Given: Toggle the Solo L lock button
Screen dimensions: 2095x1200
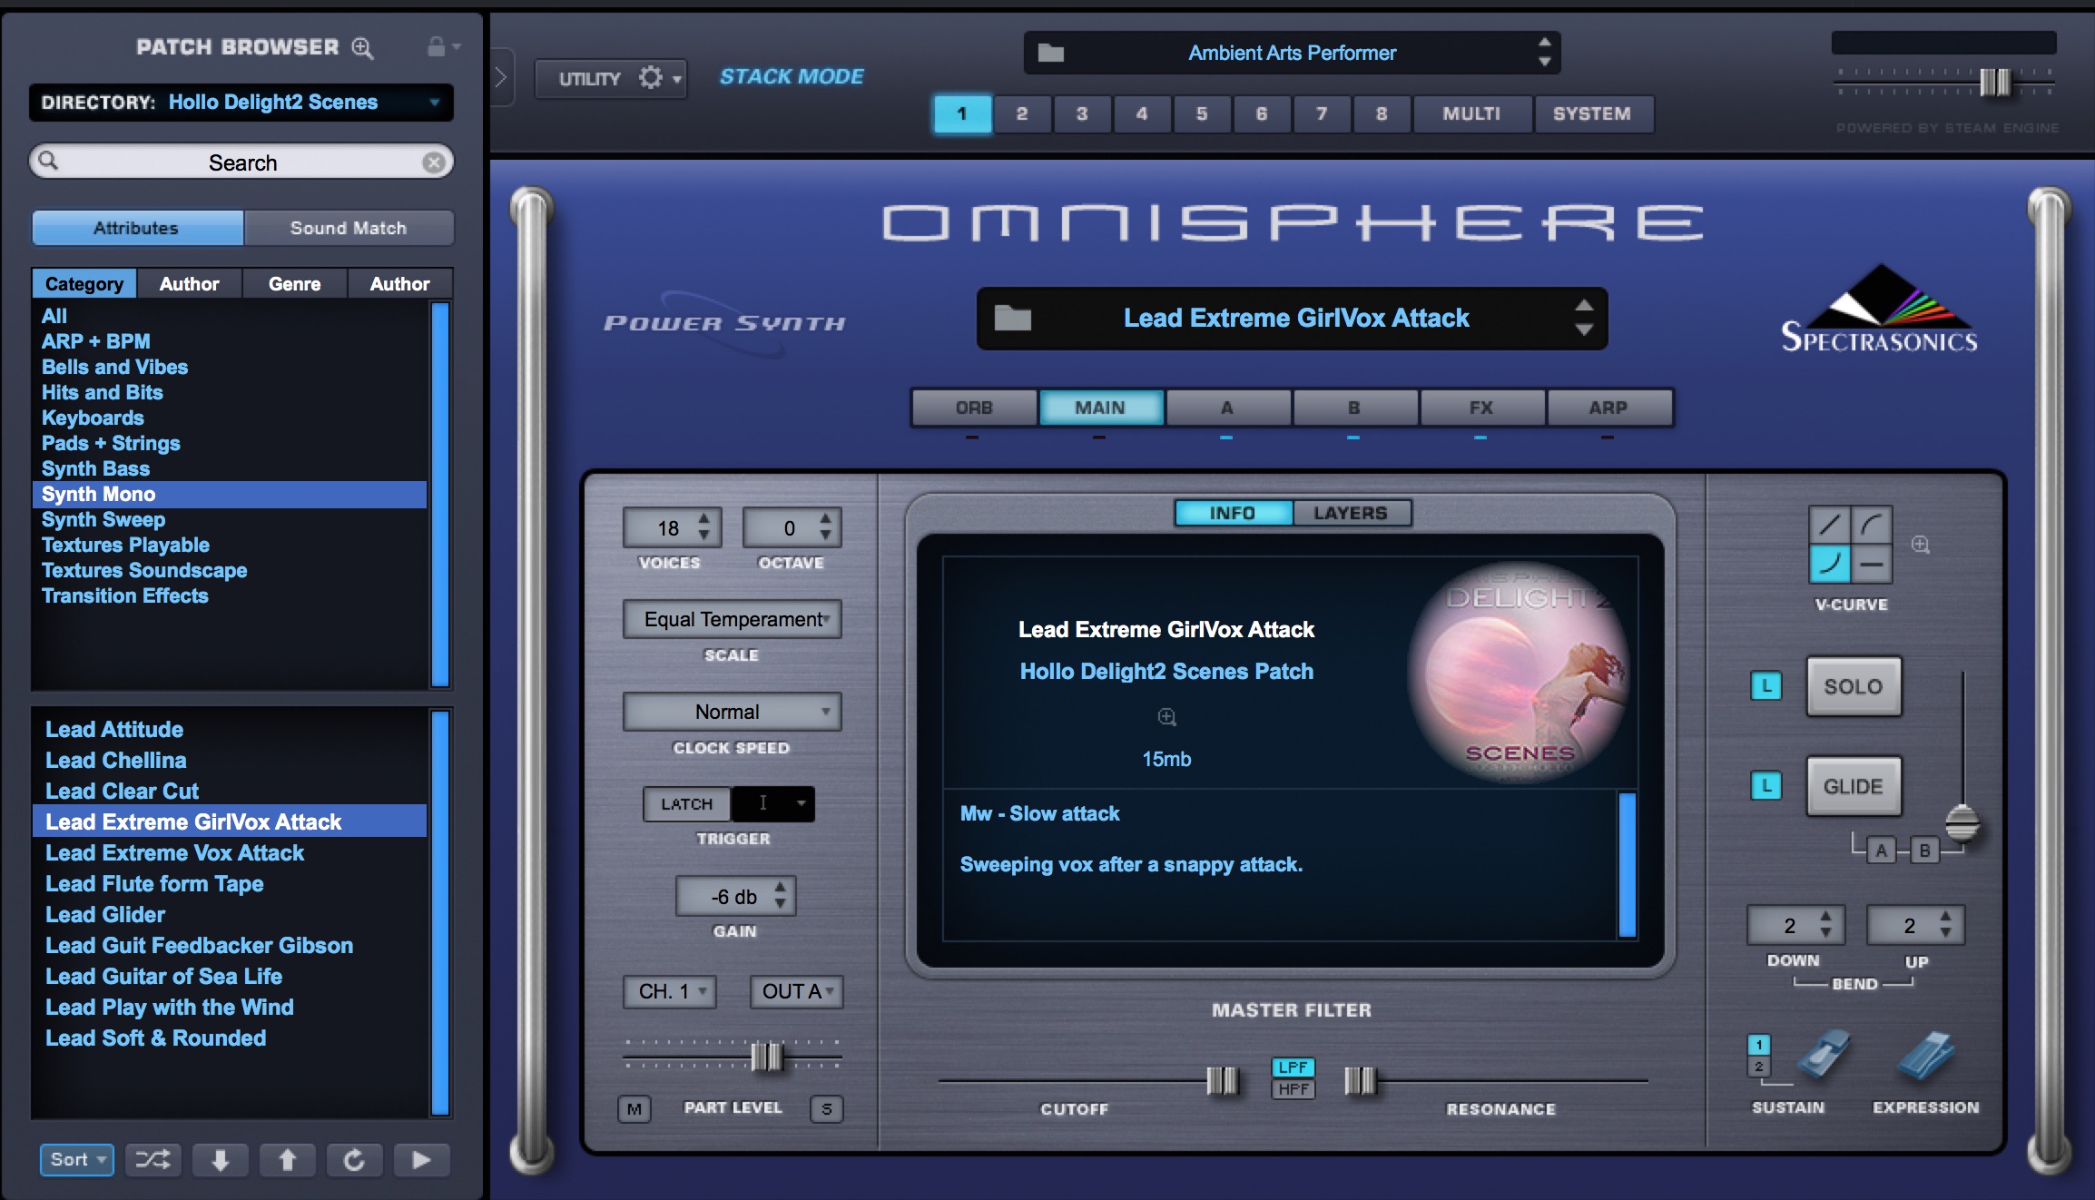Looking at the screenshot, I should pos(1766,686).
